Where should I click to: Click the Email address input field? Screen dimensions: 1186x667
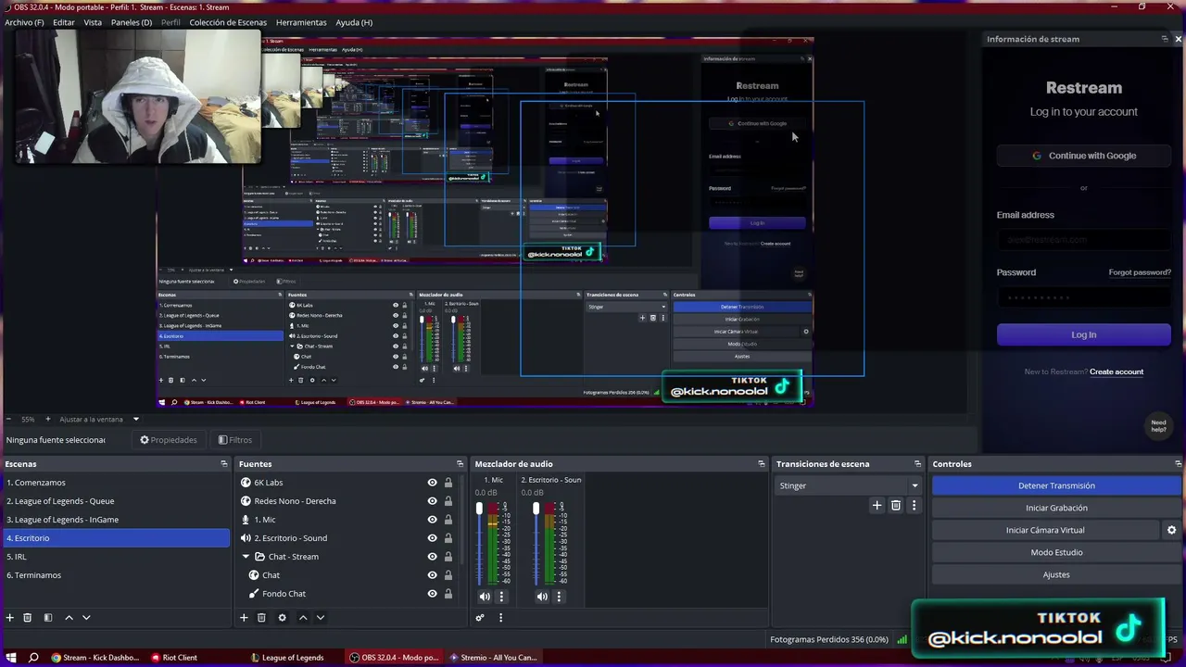click(x=1084, y=240)
